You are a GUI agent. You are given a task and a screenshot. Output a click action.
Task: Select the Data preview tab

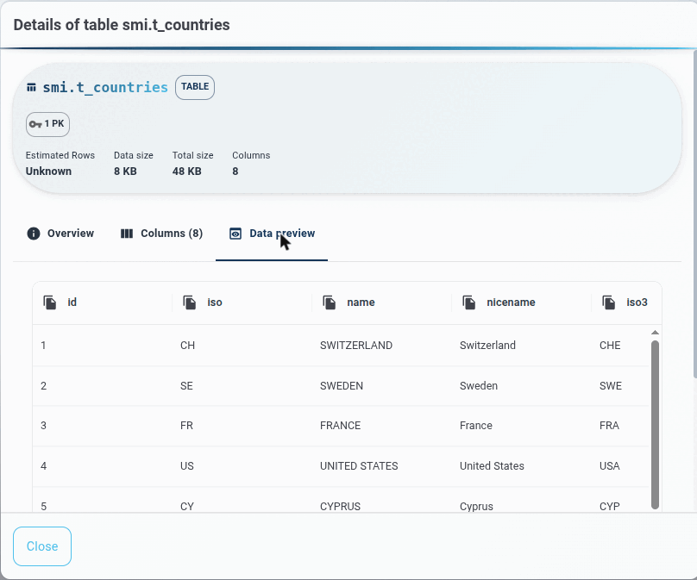pos(272,234)
